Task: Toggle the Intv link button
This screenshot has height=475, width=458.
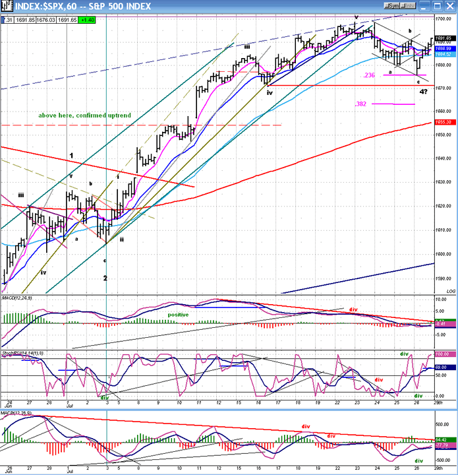Action: 409,6
